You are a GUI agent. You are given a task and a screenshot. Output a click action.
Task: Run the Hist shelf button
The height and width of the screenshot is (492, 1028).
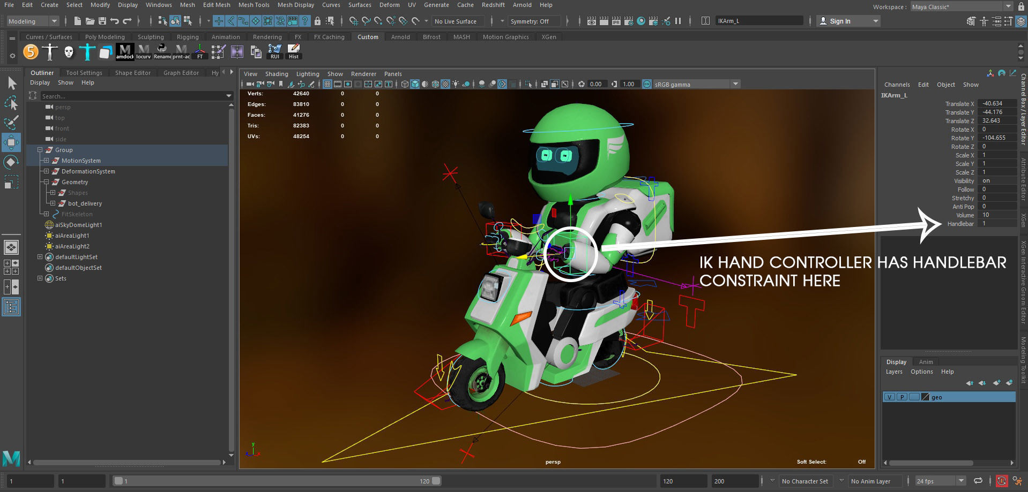pyautogui.click(x=294, y=51)
